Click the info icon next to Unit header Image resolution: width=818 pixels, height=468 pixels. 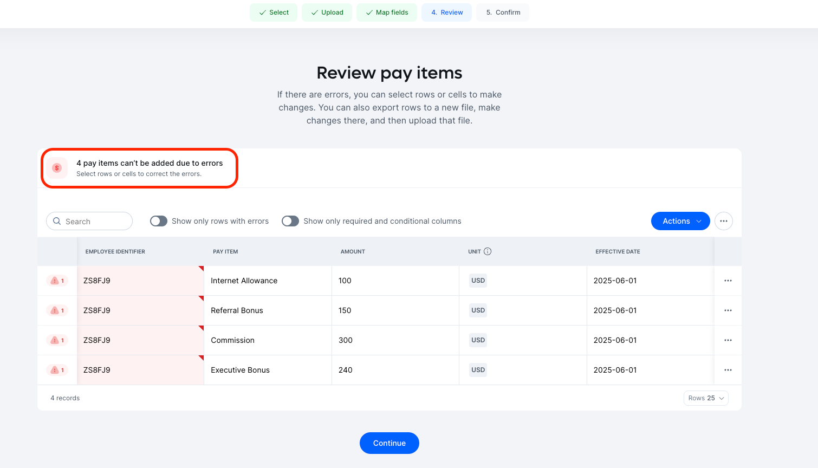488,251
